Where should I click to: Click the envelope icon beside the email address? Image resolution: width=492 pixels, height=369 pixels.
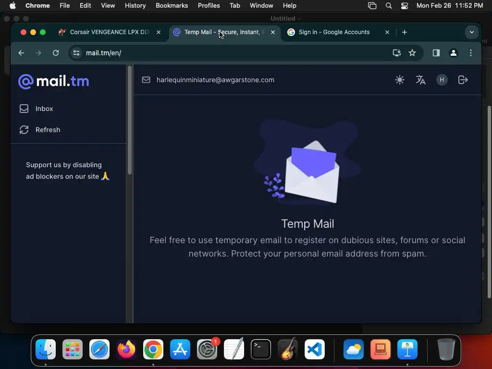(146, 80)
